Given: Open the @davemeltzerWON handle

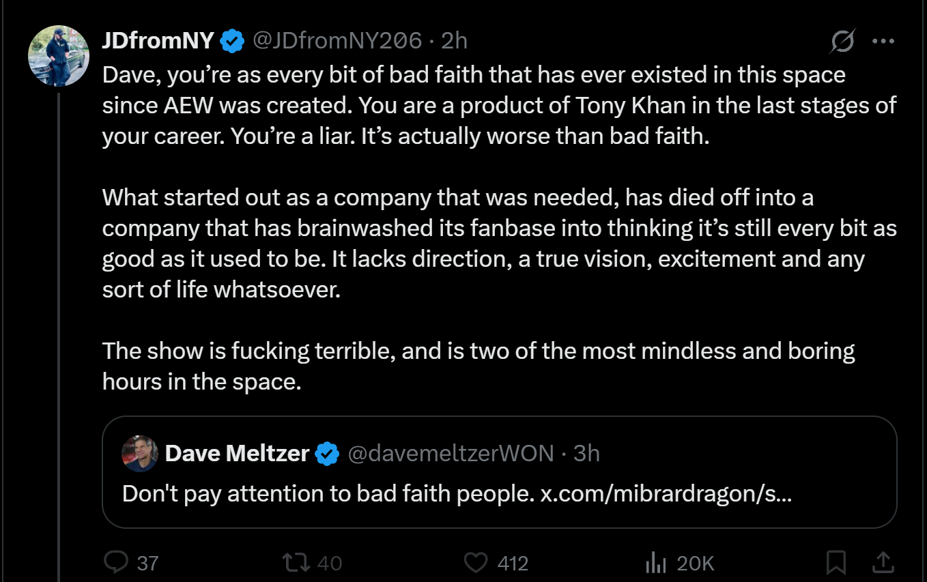Looking at the screenshot, I should click(451, 453).
